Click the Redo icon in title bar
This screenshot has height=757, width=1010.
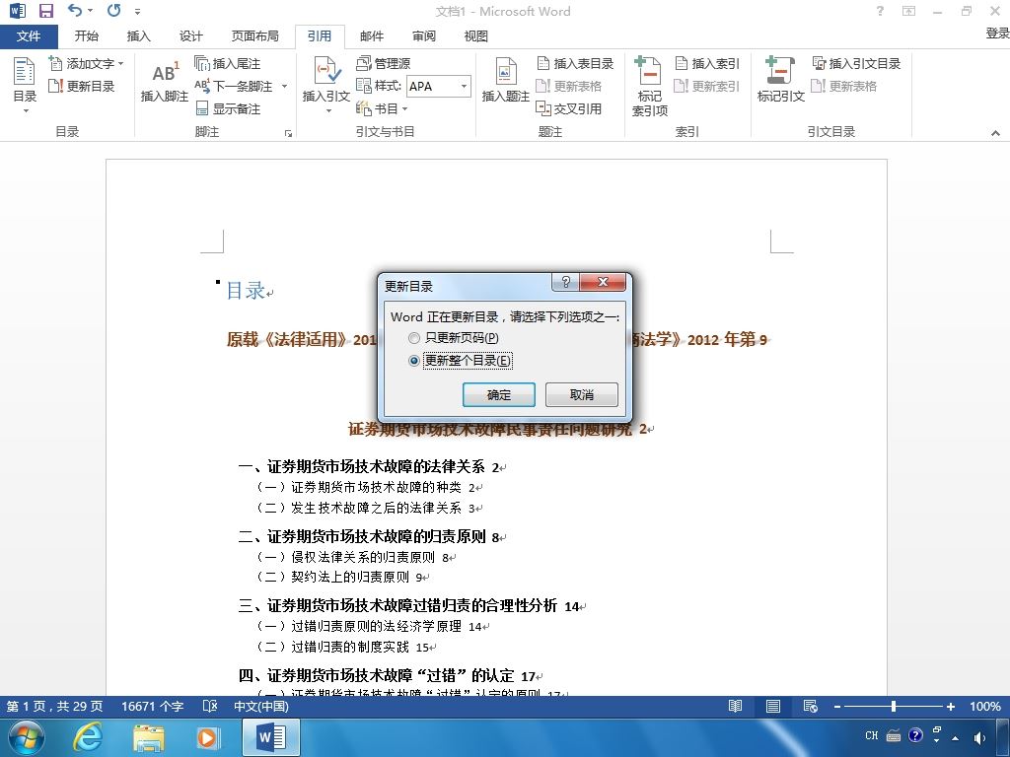tap(114, 10)
